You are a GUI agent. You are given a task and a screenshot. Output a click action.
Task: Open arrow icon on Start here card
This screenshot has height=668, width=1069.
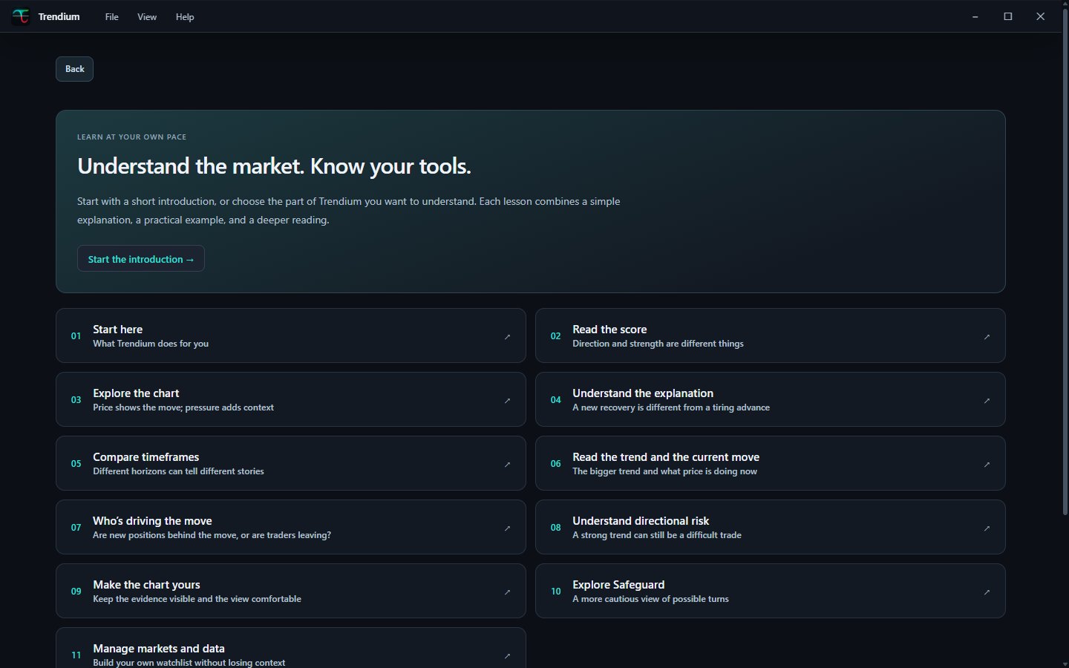coord(507,337)
